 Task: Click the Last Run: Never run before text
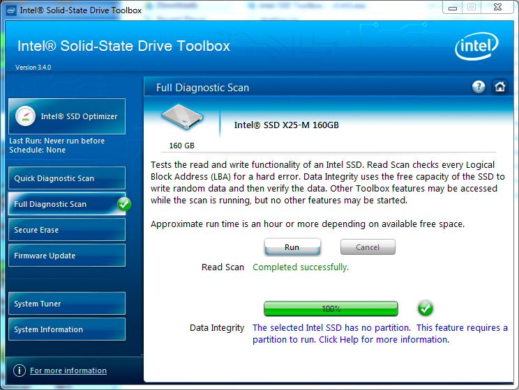57,141
